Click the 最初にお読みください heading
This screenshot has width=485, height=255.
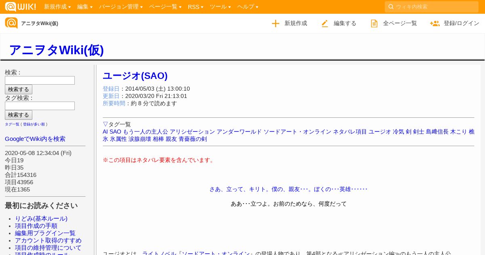pyautogui.click(x=41, y=206)
